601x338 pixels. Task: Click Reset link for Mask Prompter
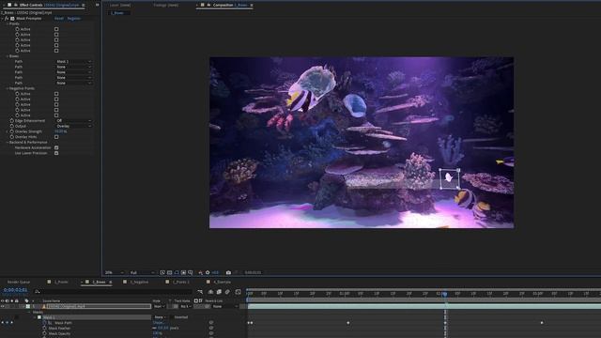58,19
